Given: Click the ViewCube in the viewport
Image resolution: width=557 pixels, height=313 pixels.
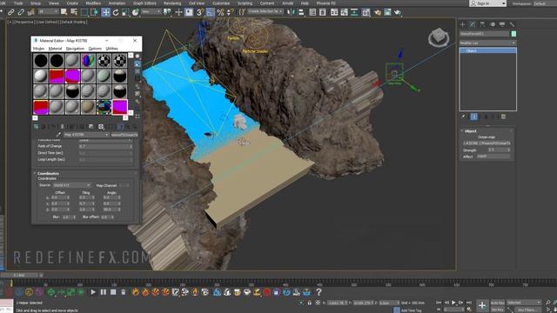Looking at the screenshot, I should coord(439,37).
